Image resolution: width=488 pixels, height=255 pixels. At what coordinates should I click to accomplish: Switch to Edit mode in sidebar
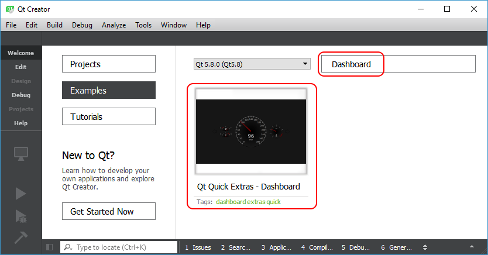click(x=20, y=67)
